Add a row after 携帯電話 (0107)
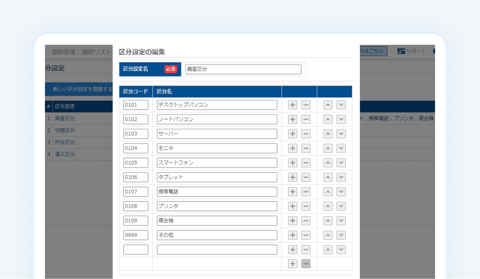 [293, 192]
